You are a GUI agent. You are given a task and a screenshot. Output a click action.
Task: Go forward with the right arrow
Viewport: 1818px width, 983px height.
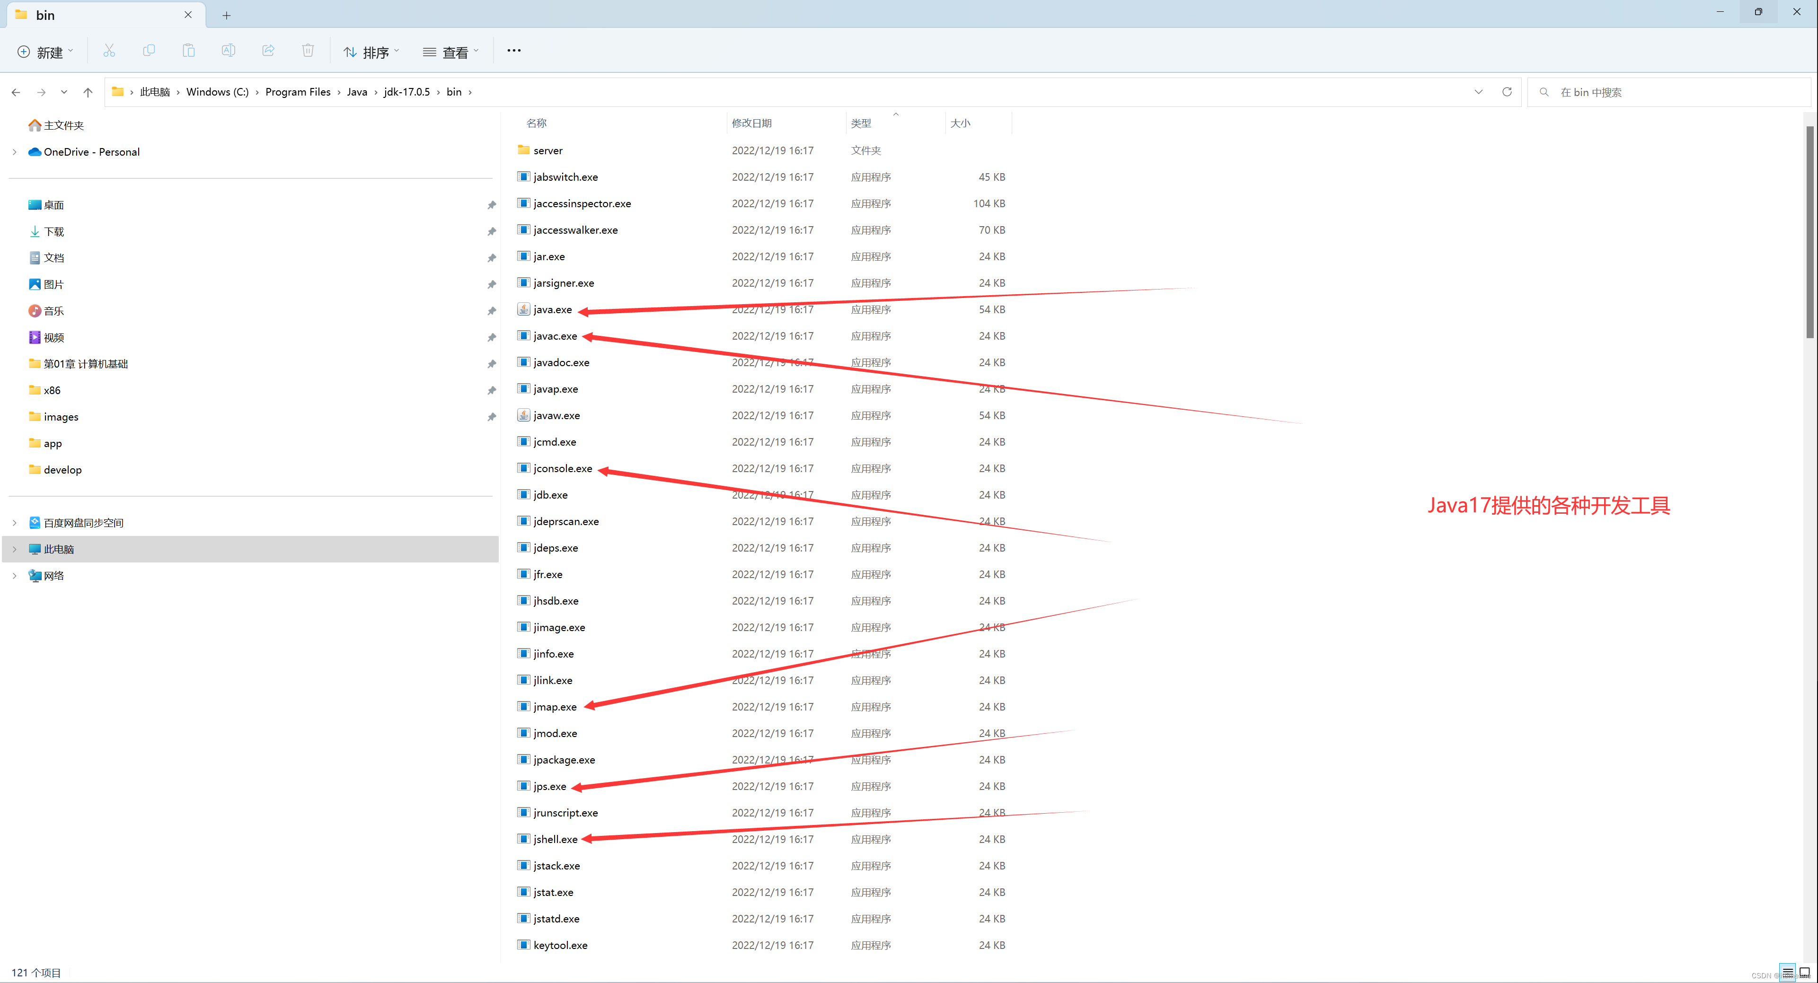click(x=42, y=92)
